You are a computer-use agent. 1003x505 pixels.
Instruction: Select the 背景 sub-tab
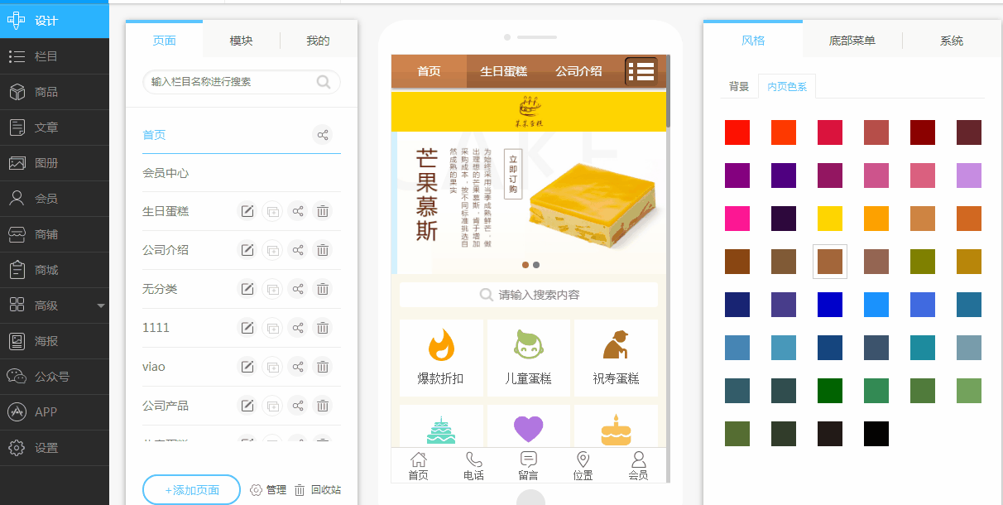pyautogui.click(x=738, y=86)
